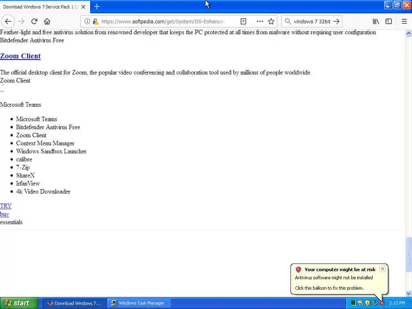Click the IrfanView list entry
This screenshot has width=412, height=309.
coord(28,183)
